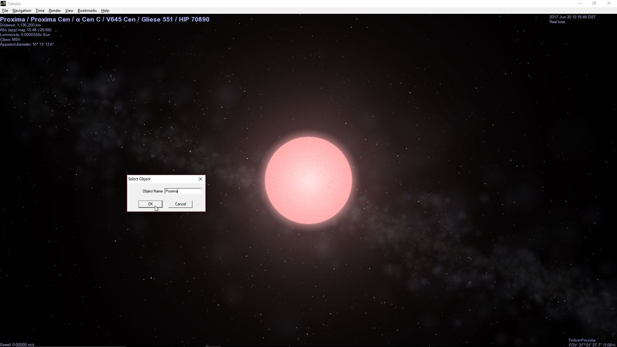
Task: Click the Object Name input field
Action: click(183, 191)
